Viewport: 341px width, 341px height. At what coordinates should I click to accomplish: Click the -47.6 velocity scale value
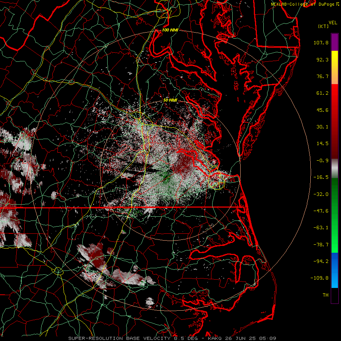(x=321, y=211)
